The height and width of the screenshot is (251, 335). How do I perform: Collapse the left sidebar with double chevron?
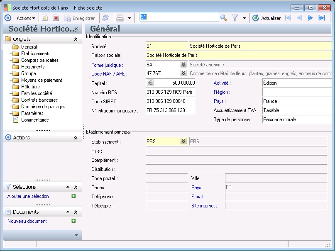76,29
